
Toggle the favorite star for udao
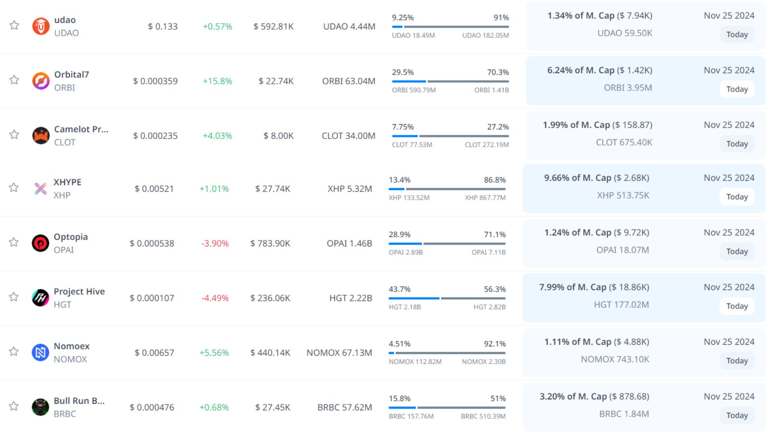point(14,25)
